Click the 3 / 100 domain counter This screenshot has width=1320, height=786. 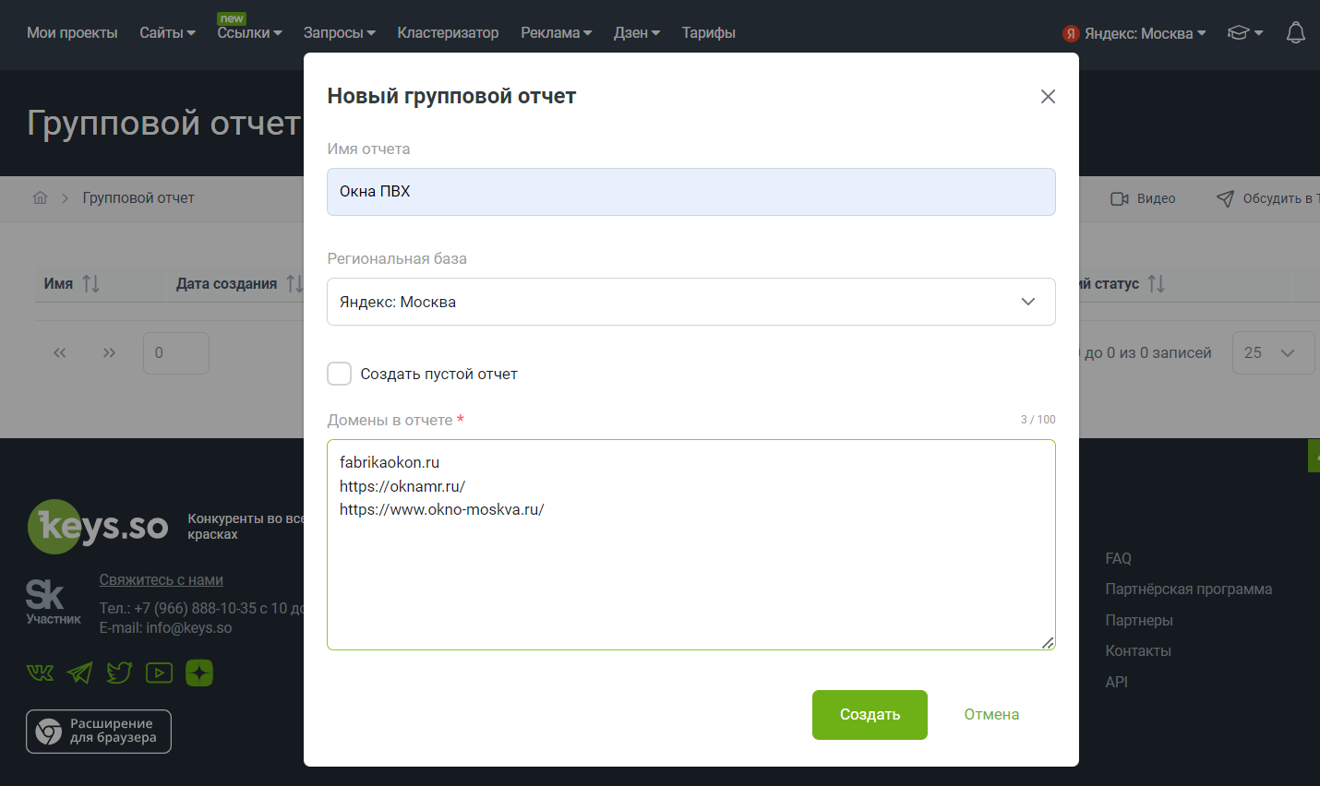(1038, 420)
